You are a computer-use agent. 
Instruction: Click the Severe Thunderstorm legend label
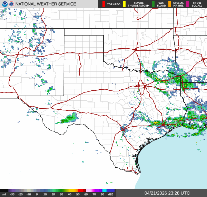coord(137,4)
